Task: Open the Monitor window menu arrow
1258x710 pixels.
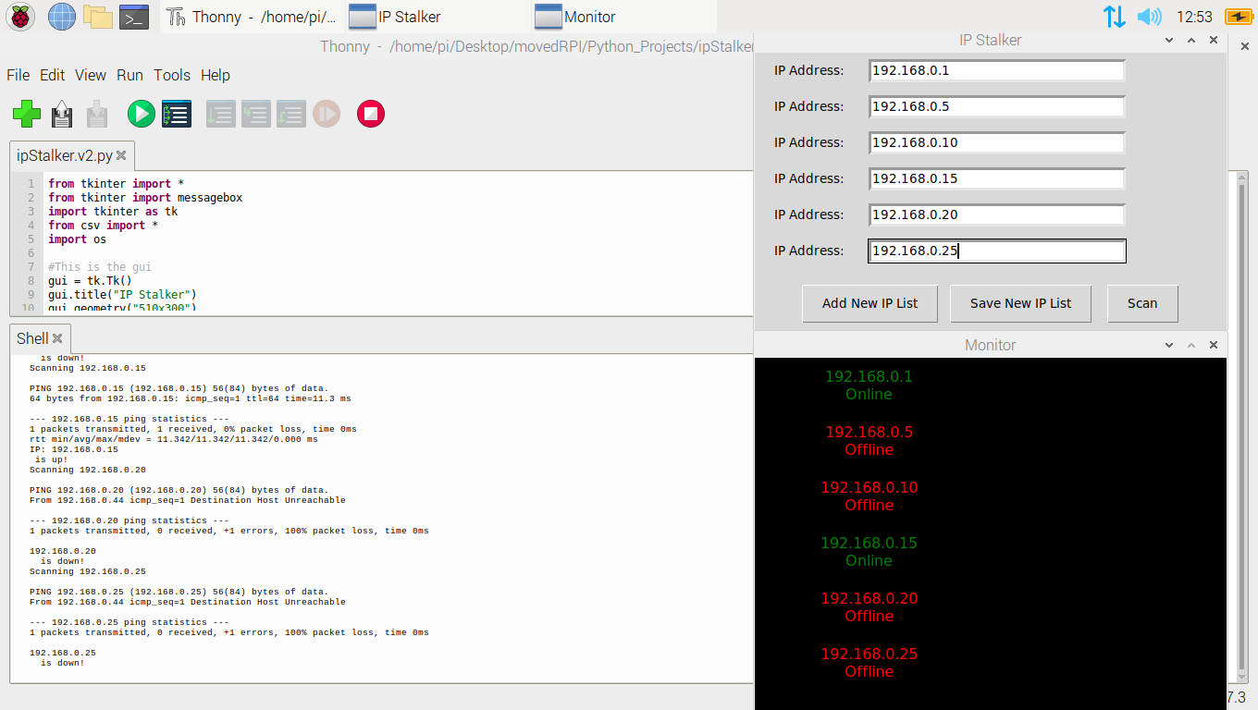Action: coord(1169,345)
